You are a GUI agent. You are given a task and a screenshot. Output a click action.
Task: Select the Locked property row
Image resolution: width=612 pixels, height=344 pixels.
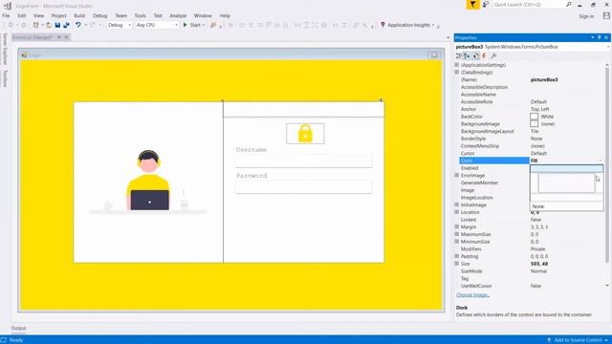point(532,220)
